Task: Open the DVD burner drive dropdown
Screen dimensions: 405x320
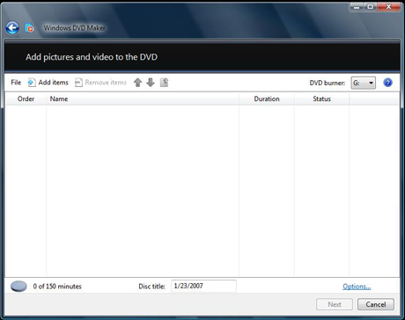Action: pos(363,83)
